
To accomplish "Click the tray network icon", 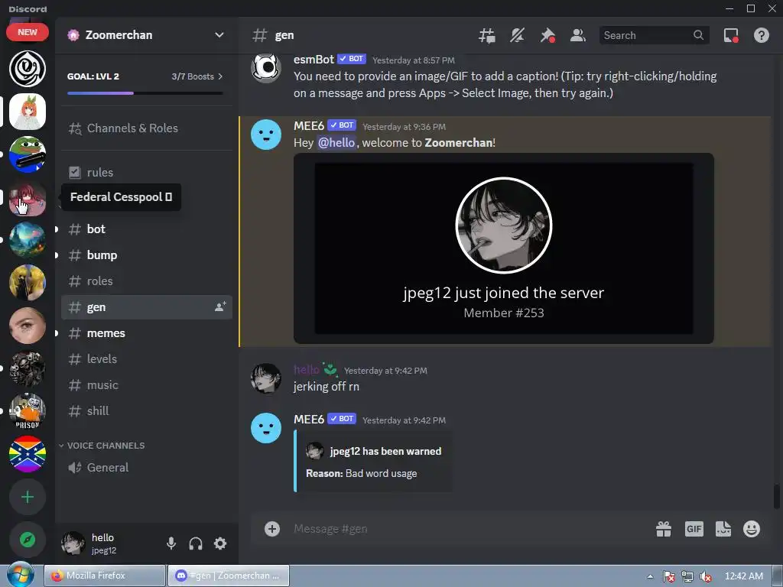I will click(687, 576).
